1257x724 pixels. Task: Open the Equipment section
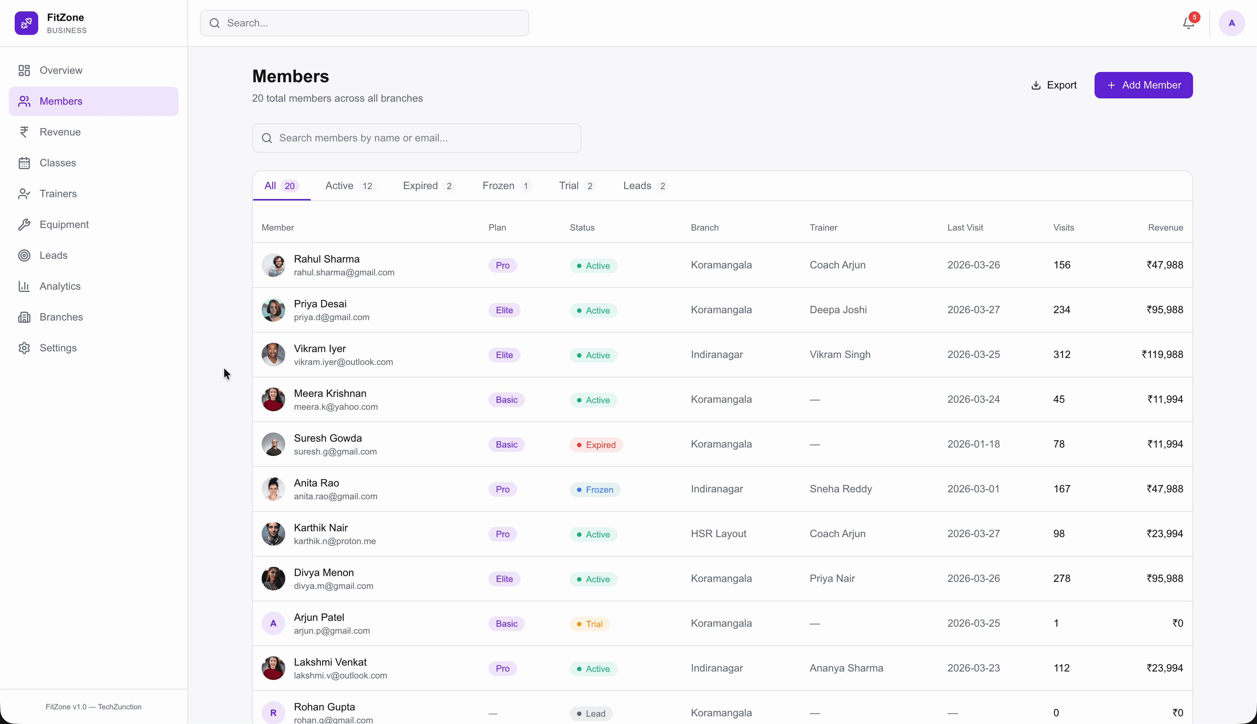coord(64,224)
